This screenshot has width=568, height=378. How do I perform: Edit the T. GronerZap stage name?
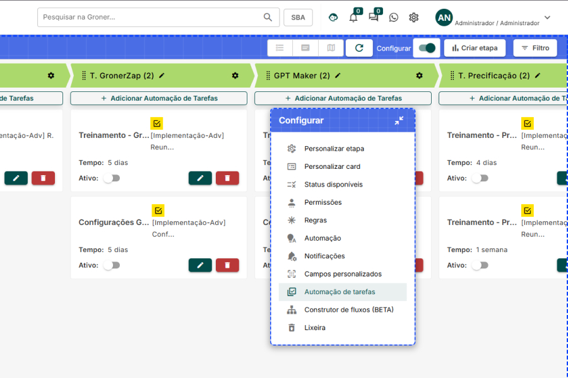[x=162, y=76]
